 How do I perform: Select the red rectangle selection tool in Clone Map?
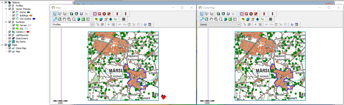tap(242, 14)
